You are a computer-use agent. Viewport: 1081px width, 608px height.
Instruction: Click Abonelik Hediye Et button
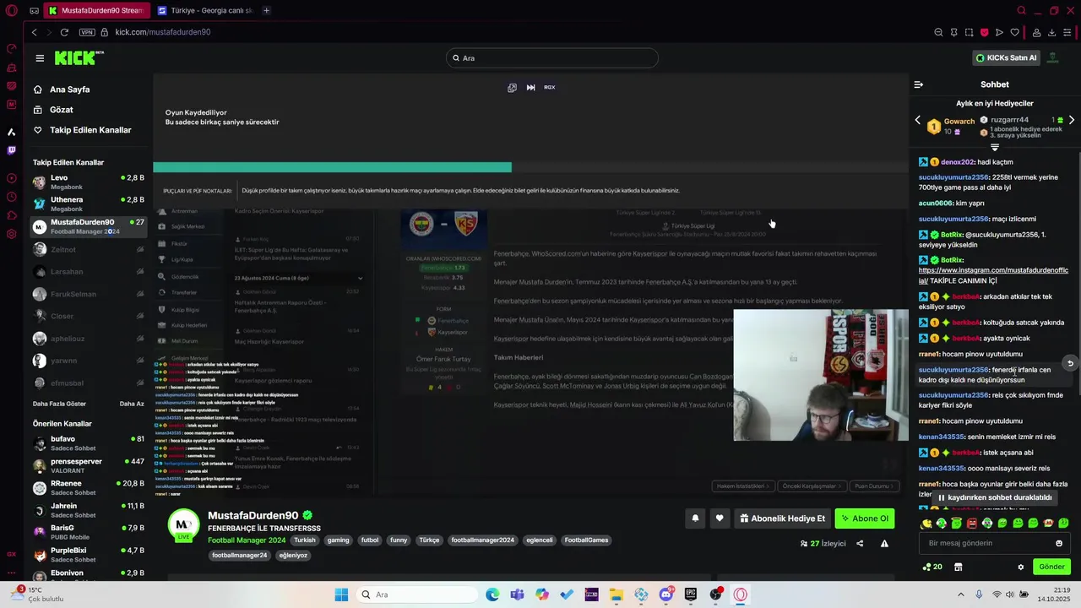[x=783, y=518]
